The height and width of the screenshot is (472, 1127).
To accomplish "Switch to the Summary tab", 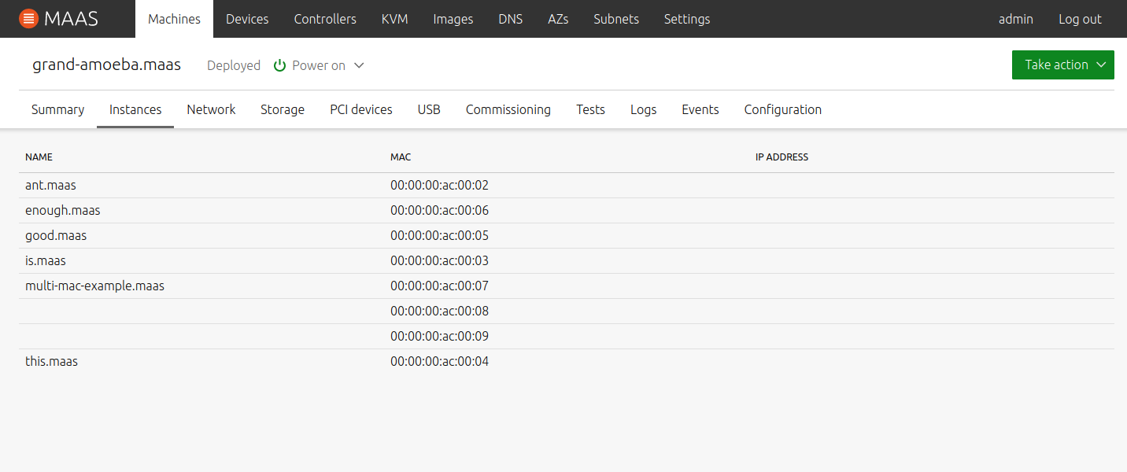I will (57, 109).
